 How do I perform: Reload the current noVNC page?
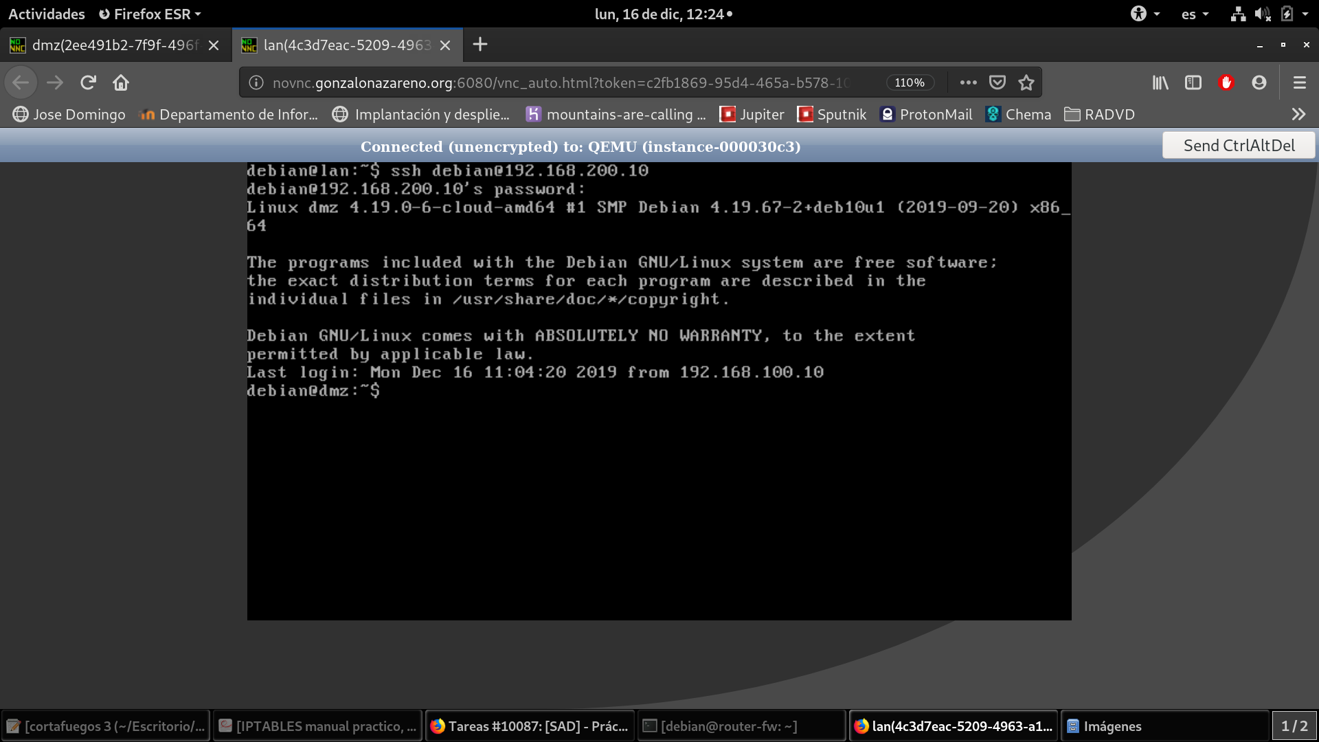coord(88,82)
